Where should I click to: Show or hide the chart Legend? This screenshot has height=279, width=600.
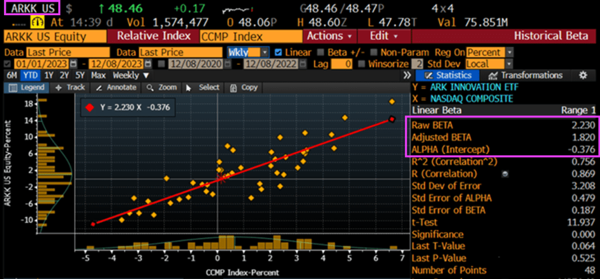(27, 87)
